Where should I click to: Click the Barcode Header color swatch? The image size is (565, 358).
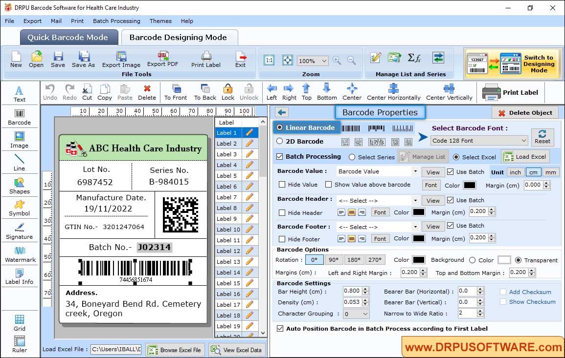[418, 212]
